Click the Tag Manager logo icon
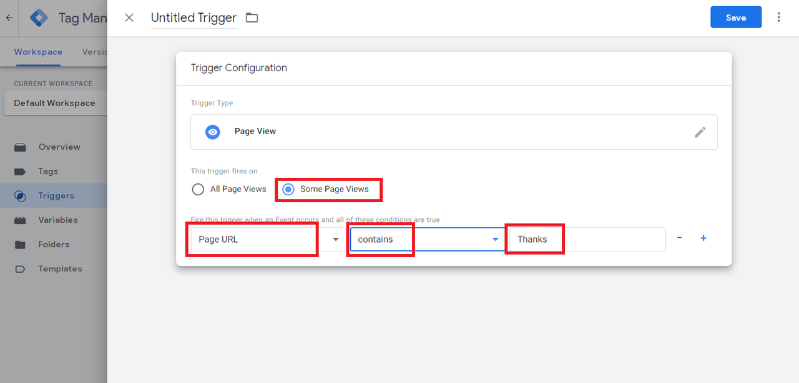Image resolution: width=799 pixels, height=383 pixels. click(39, 17)
